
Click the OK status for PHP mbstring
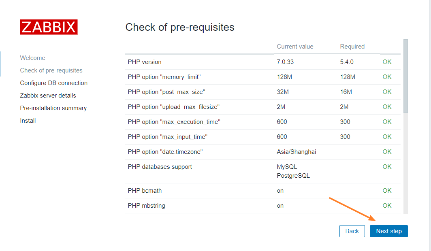click(386, 205)
